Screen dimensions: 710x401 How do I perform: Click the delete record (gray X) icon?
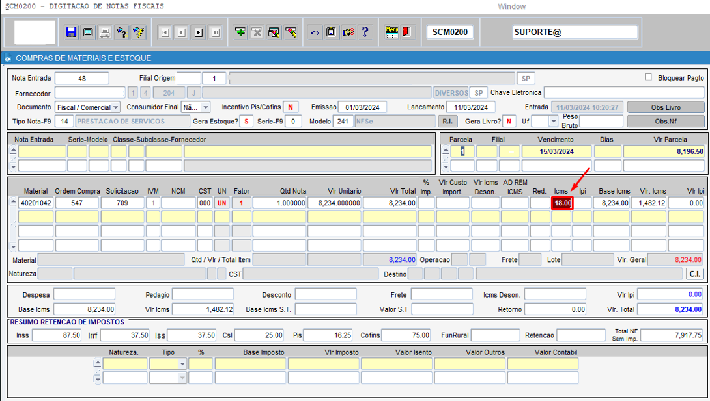[x=257, y=32]
